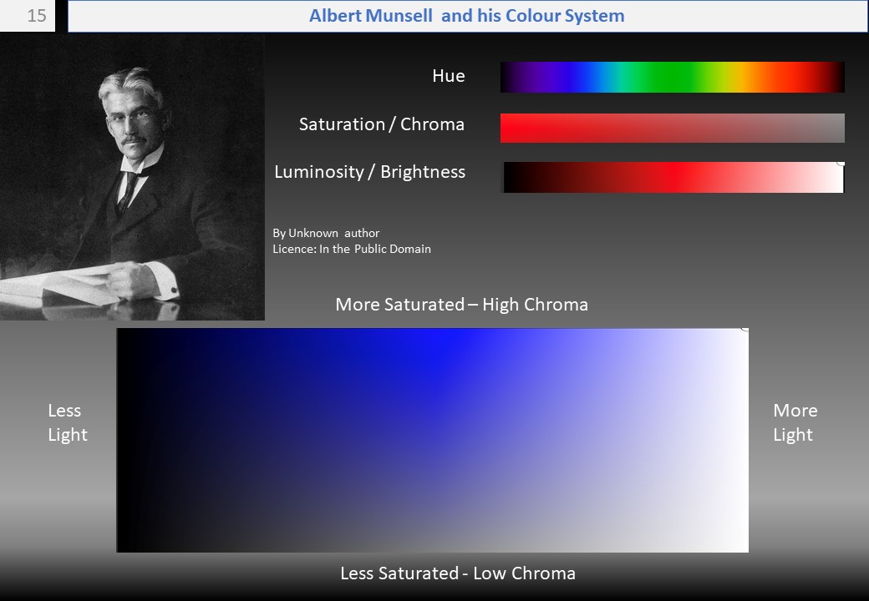Viewport: 869px width, 601px height.
Task: Click the Luminosity / Brightness label
Action: [369, 172]
